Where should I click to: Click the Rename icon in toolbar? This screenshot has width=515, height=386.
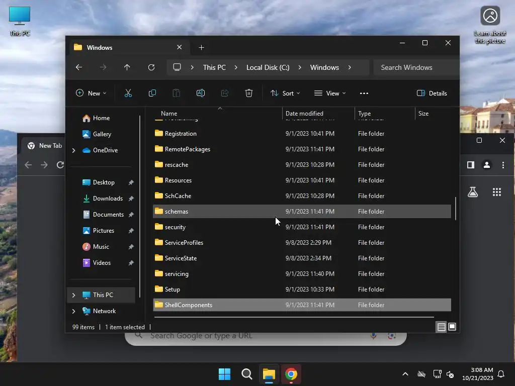pos(201,93)
